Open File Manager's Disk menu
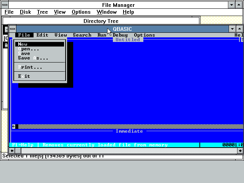Viewport: 244px width, 183px height. pos(26,12)
